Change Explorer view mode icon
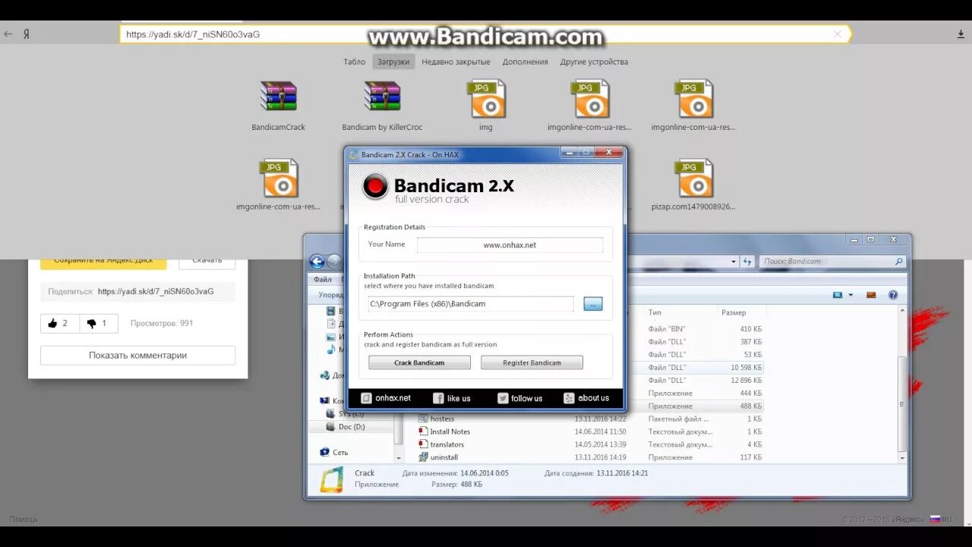This screenshot has height=547, width=972. tap(838, 295)
